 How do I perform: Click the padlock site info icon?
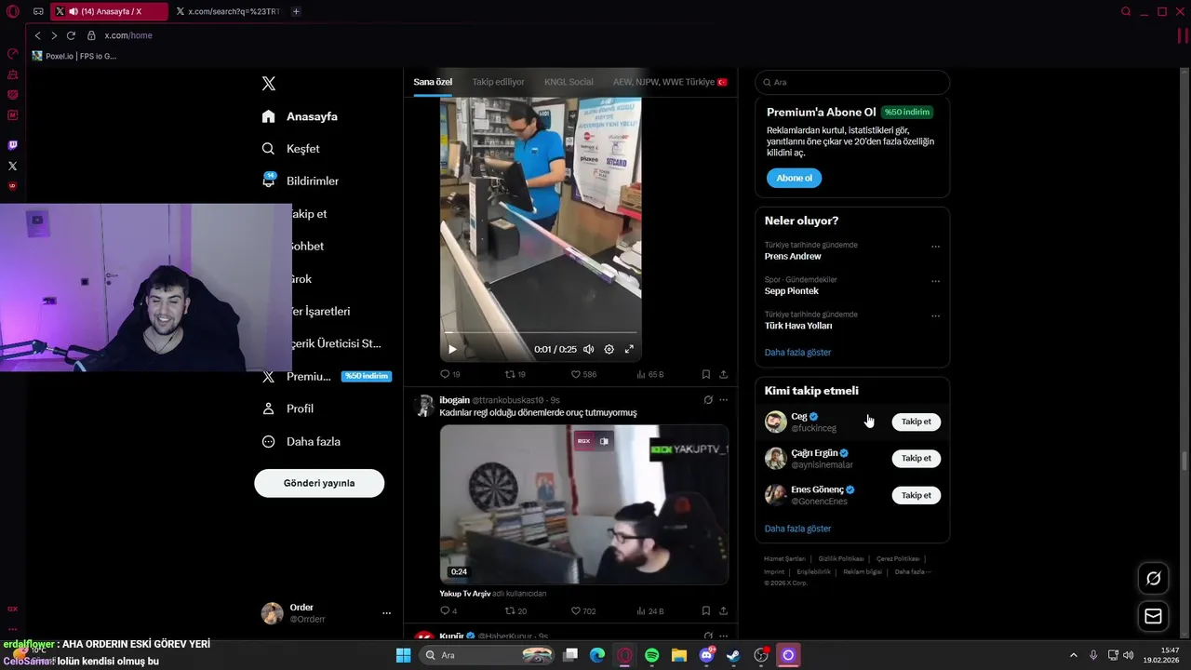click(91, 35)
